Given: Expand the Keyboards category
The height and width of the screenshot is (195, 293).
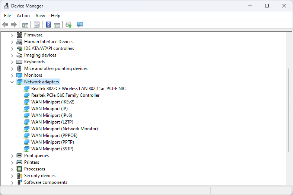Looking at the screenshot, I should [12, 62].
